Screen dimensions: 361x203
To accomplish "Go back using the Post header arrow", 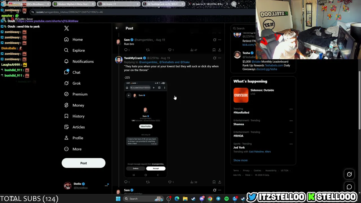I will [x=117, y=28].
